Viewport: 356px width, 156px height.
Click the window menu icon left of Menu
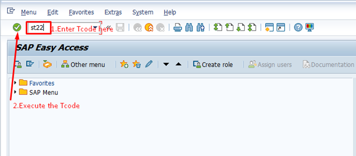click(11, 11)
